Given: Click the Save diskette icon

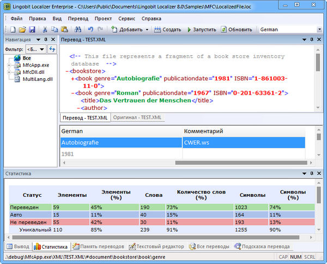Looking at the screenshot, I should [31, 30].
